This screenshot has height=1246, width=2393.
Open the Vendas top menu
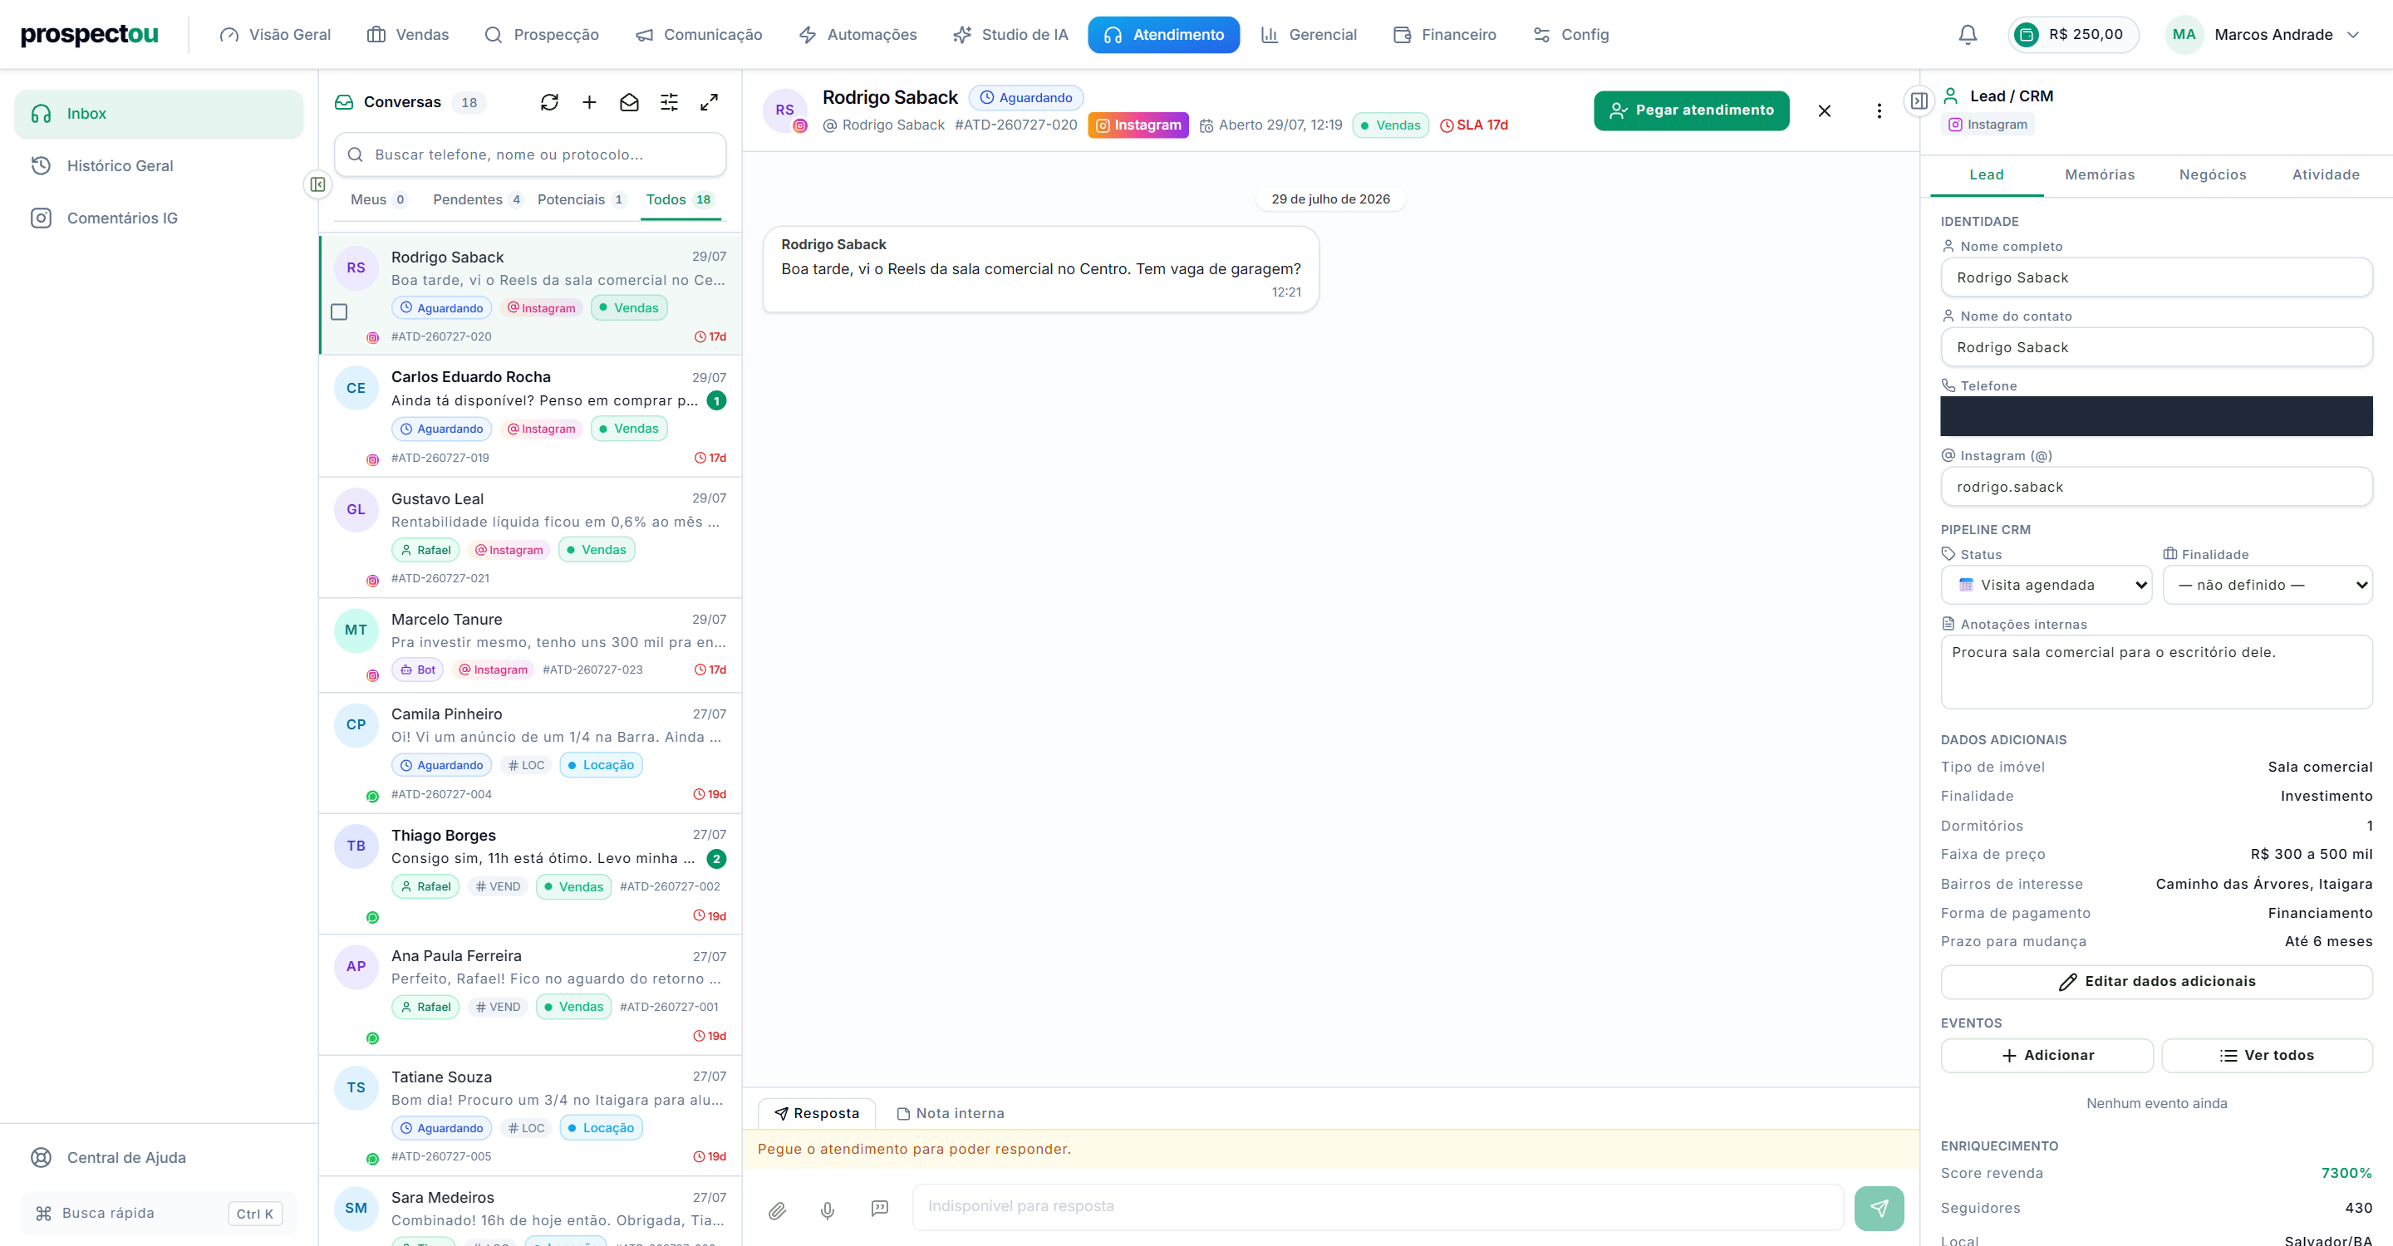pyautogui.click(x=408, y=34)
